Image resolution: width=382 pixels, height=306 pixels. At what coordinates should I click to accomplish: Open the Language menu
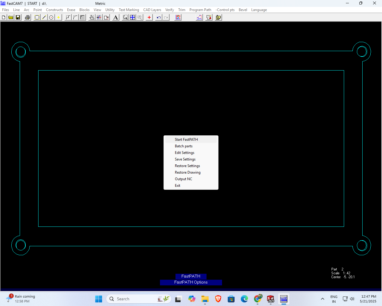(259, 10)
